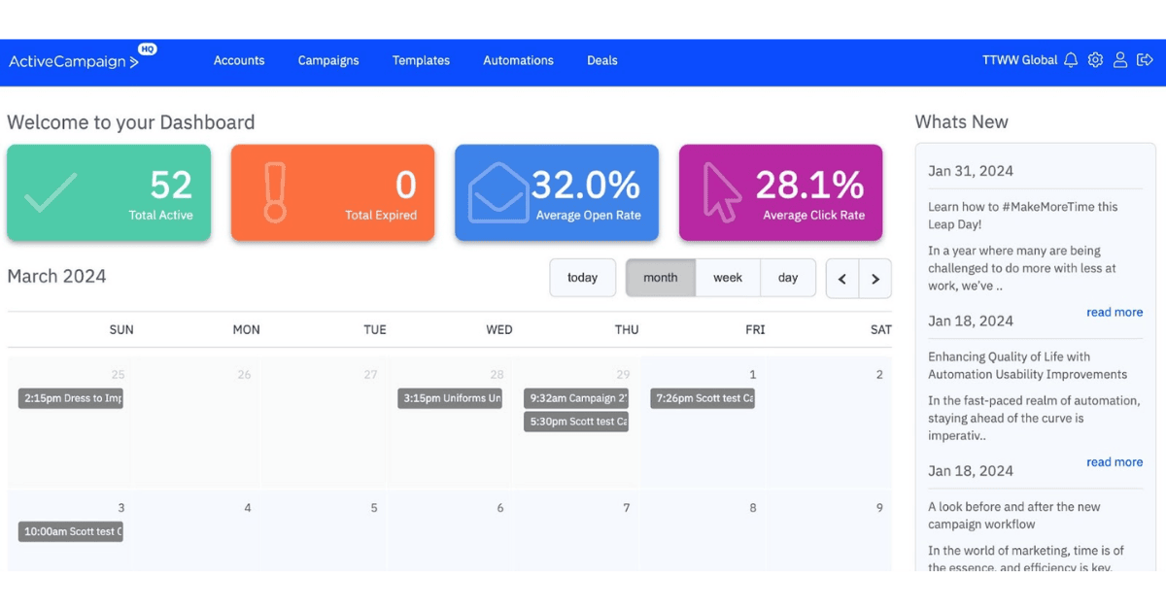
Task: Navigate to the Automations tab
Action: click(x=518, y=60)
